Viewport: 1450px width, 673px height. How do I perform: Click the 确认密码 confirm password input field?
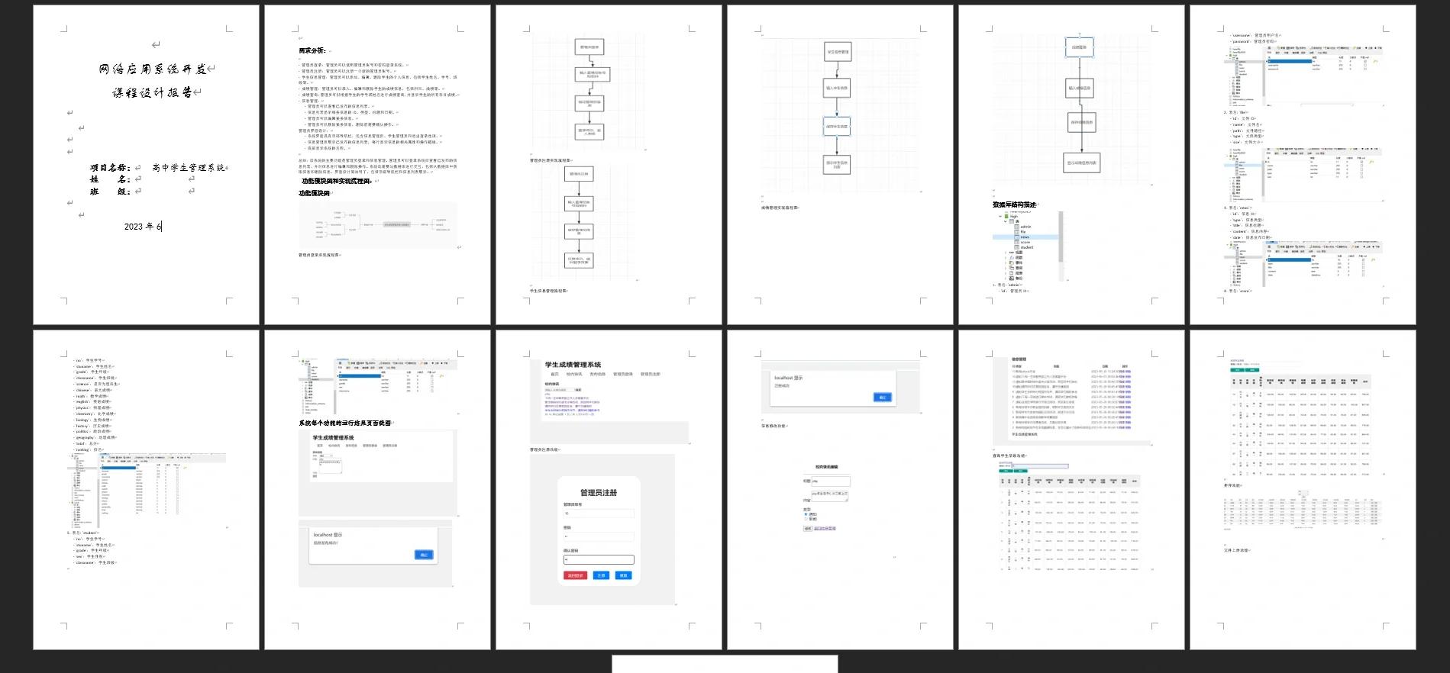[x=599, y=559]
